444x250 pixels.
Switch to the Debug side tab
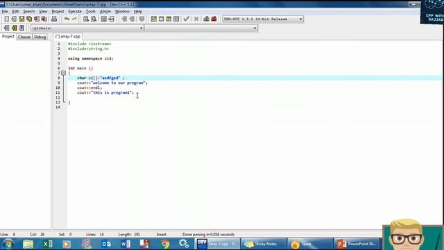40,37
